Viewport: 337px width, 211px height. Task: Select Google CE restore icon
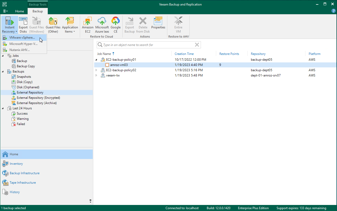[115, 25]
